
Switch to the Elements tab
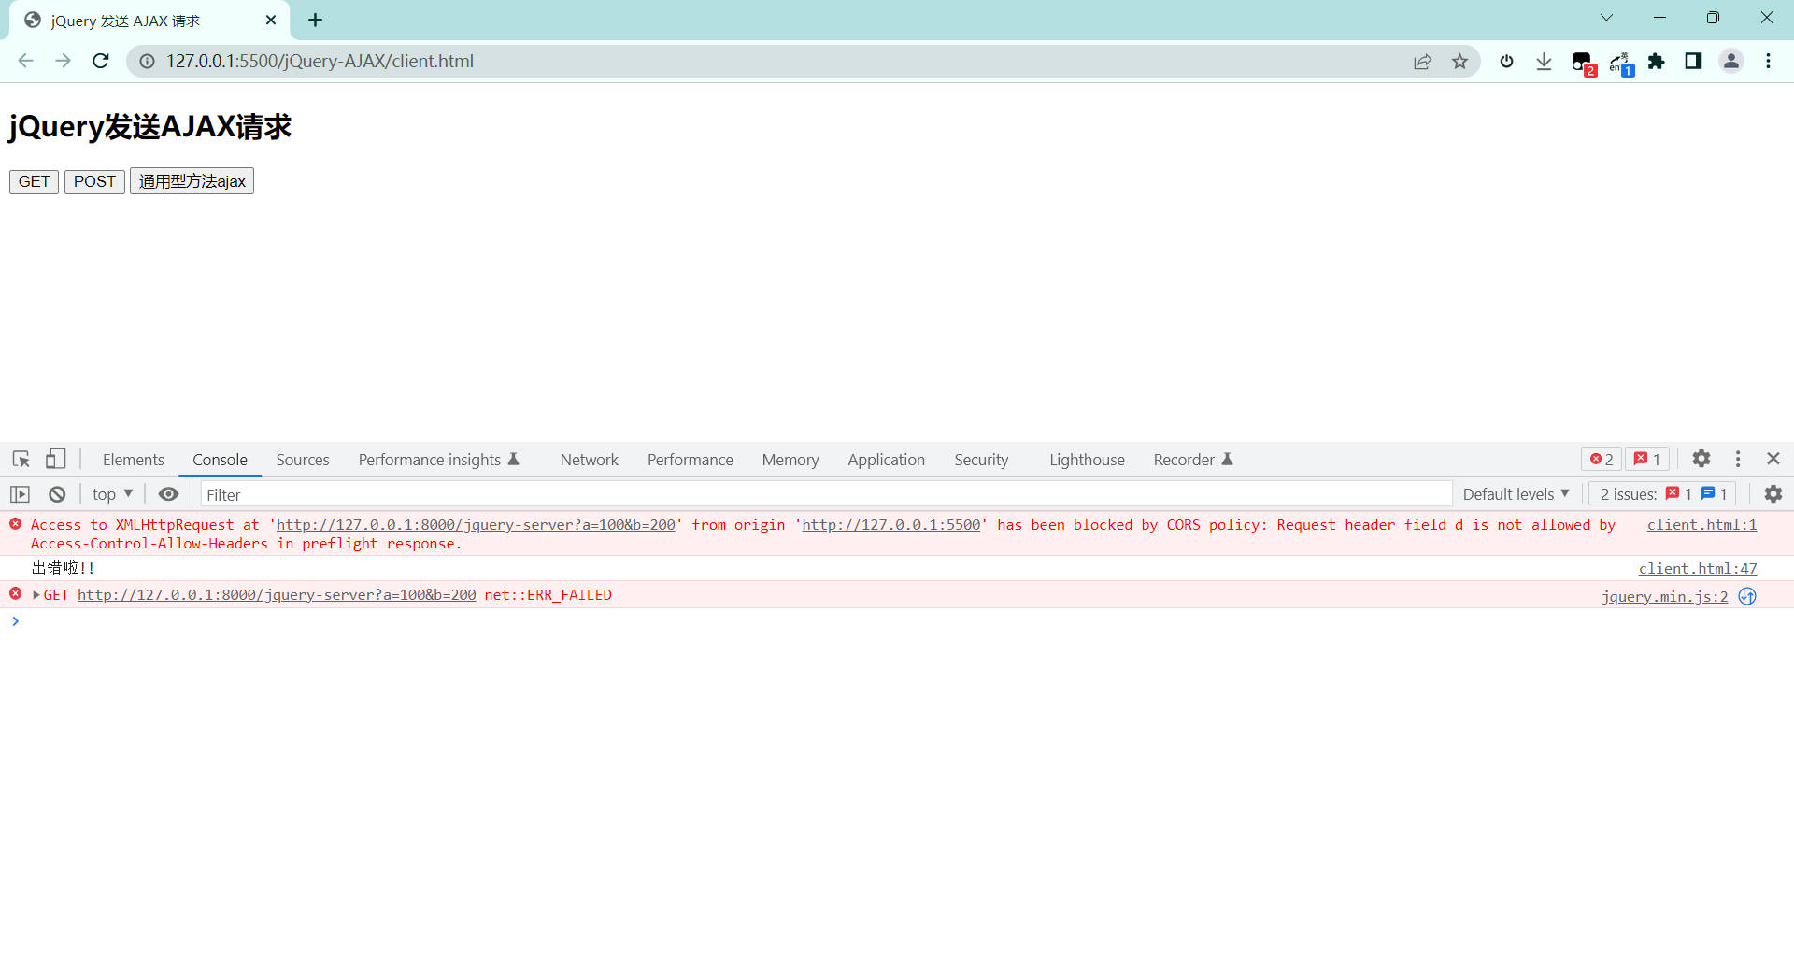[x=133, y=460]
